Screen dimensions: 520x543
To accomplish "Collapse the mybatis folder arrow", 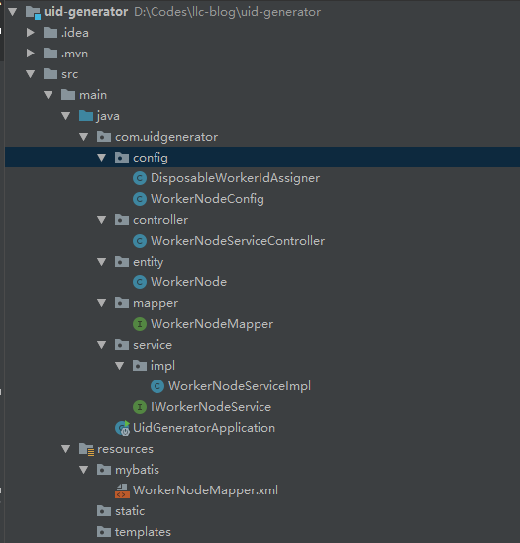I will [84, 470].
